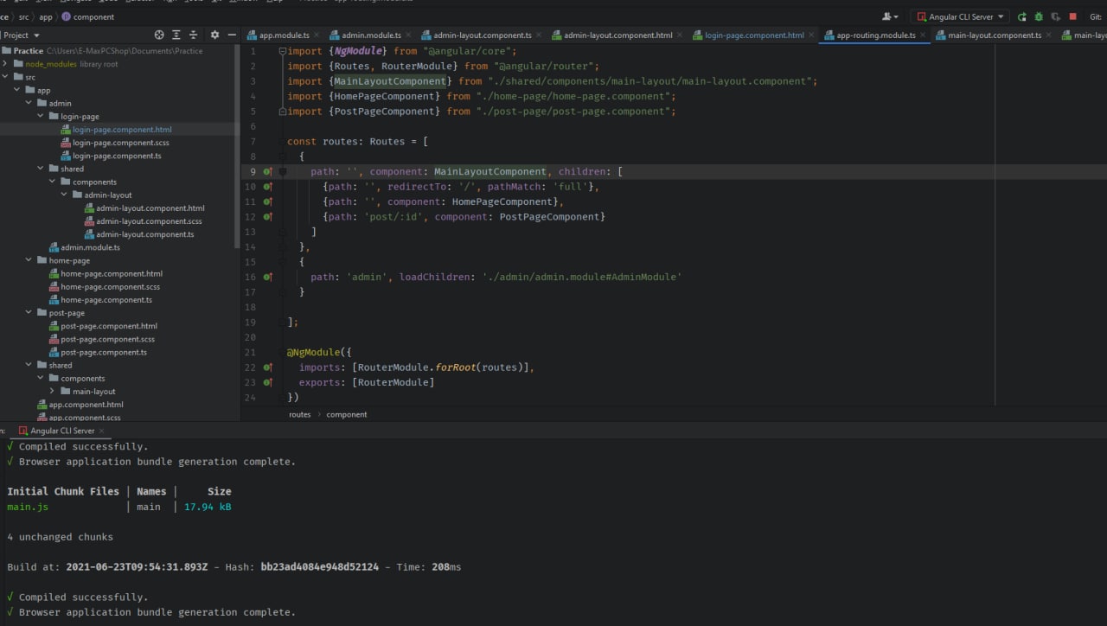Collapse all nodes in Project tree

tap(195, 35)
